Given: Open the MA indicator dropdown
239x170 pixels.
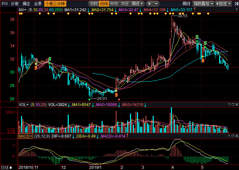Looking at the screenshot, I should coord(22,10).
